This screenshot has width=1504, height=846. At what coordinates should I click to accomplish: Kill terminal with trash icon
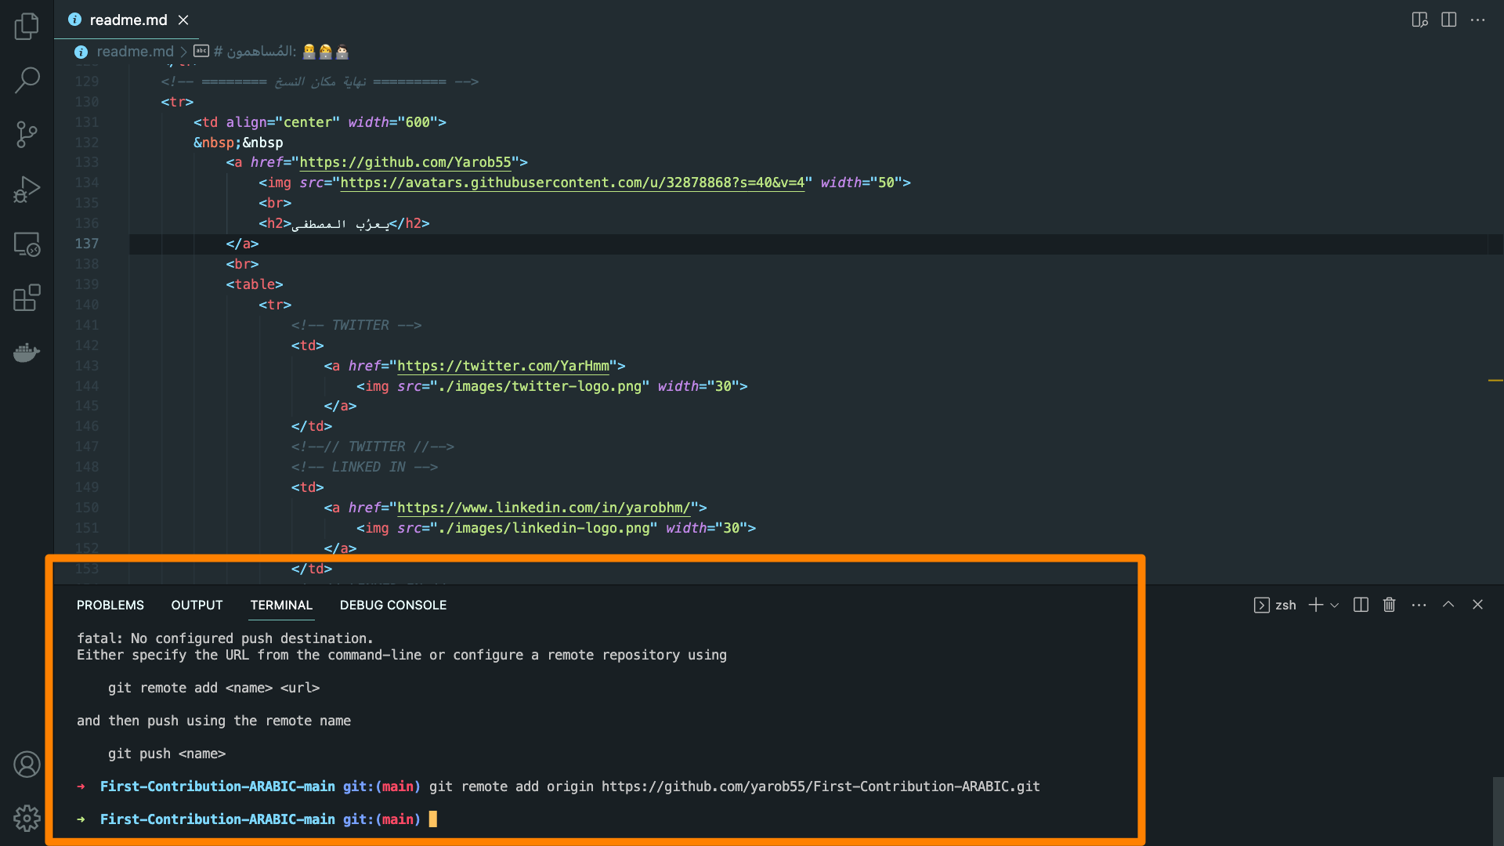(x=1389, y=605)
